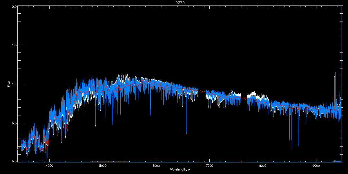This screenshot has width=348, height=174.
Task: Click the 5000 wavelength tick label
Action: point(103,166)
